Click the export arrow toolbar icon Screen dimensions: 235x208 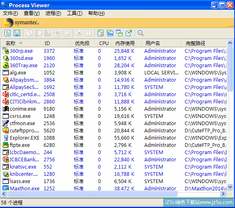tap(129, 33)
